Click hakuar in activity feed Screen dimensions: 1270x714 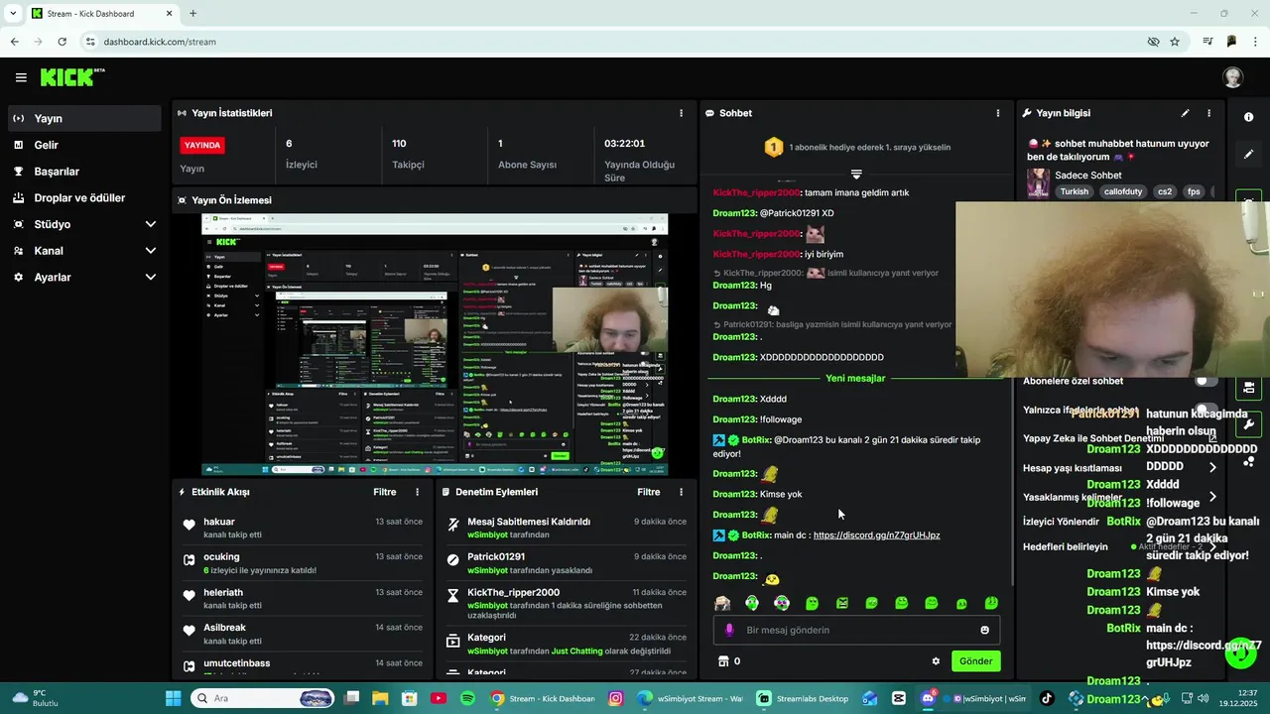point(219,522)
